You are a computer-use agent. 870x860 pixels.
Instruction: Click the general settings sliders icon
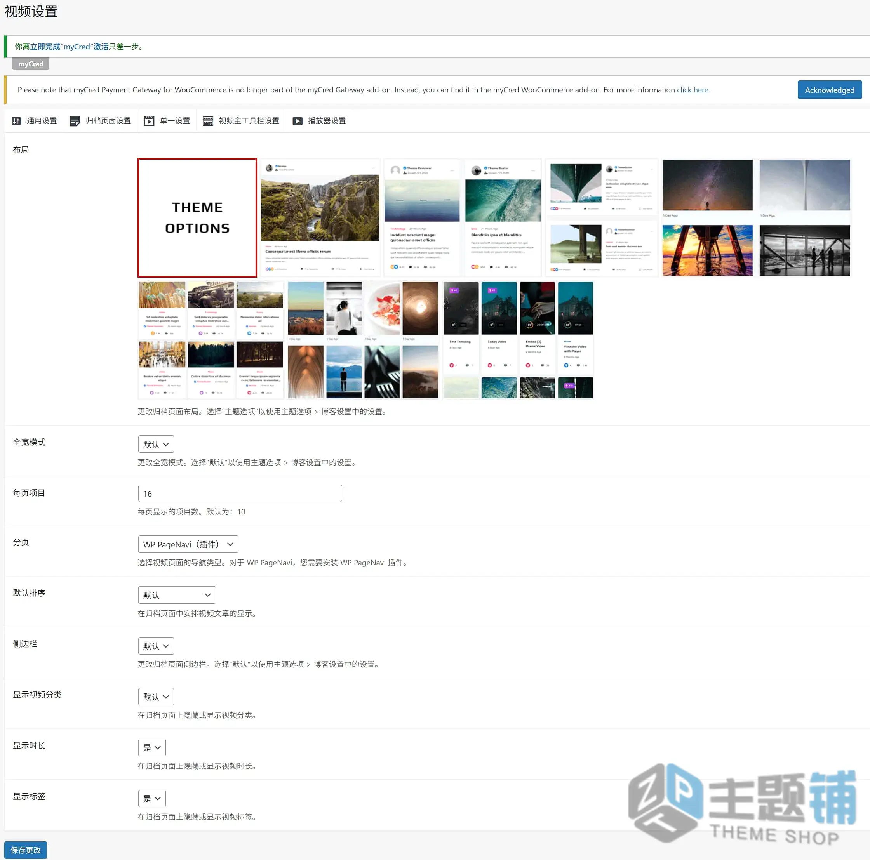pyautogui.click(x=16, y=121)
